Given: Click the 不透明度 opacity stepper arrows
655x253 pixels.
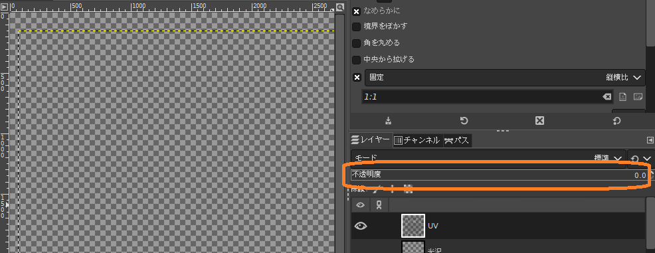Looking at the screenshot, I should pyautogui.click(x=652, y=175).
